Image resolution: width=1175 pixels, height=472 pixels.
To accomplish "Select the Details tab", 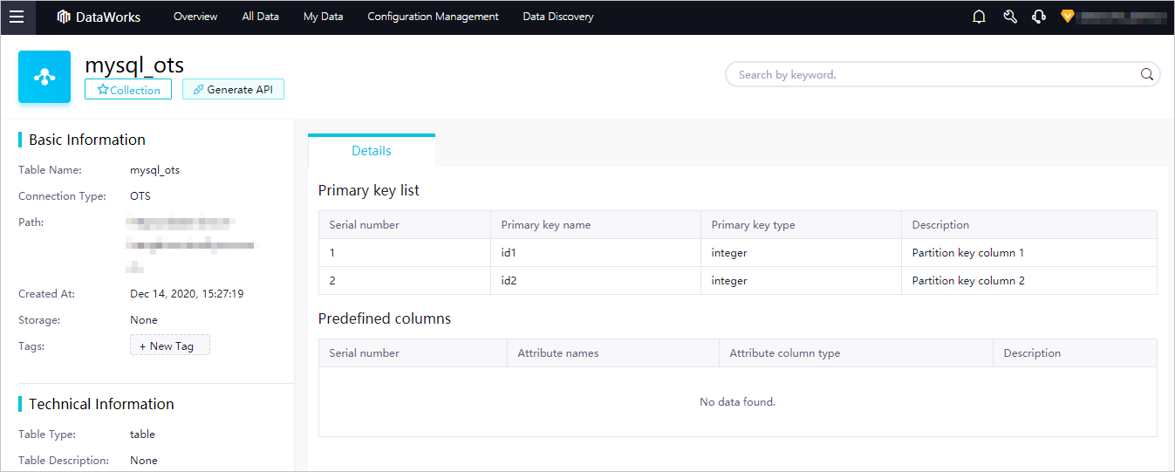I will 372,150.
